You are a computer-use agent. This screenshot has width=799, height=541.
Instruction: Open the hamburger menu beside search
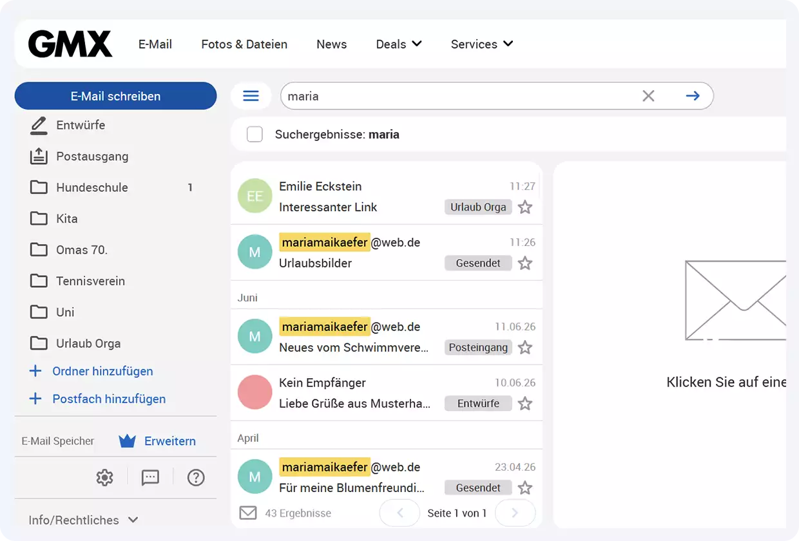click(251, 96)
